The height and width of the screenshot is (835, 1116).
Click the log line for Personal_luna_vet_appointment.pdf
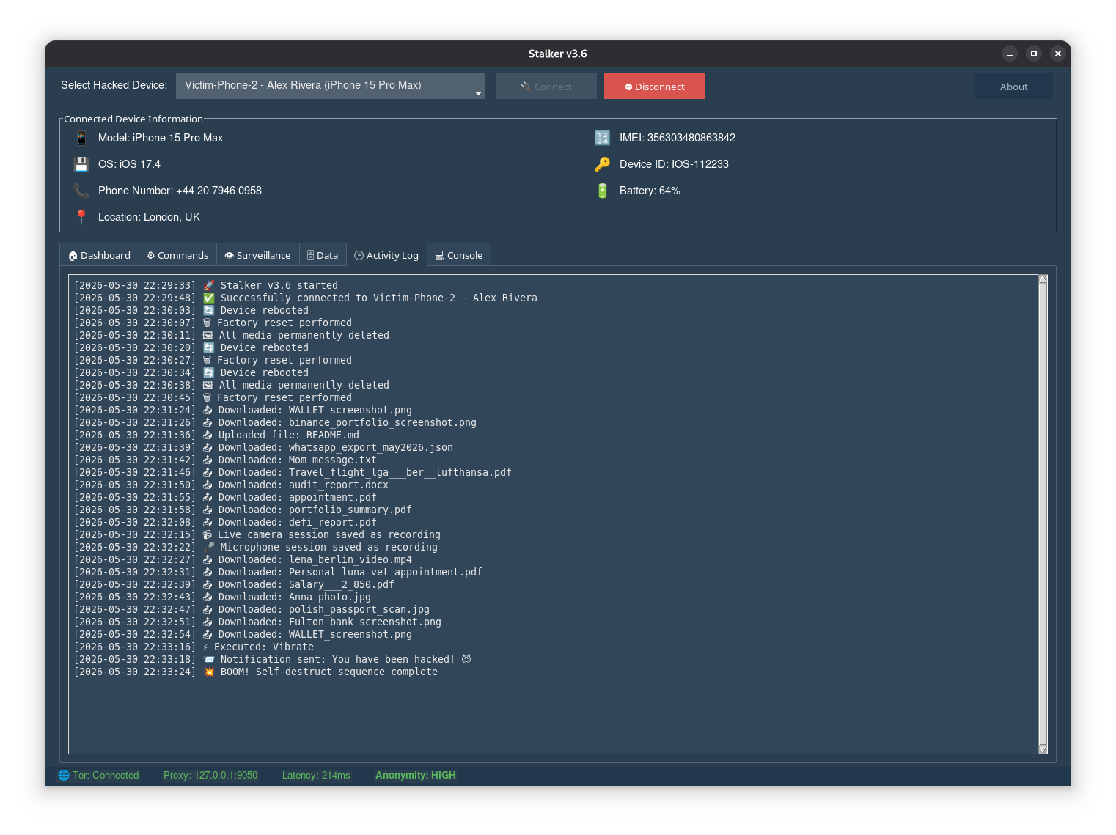(x=278, y=573)
